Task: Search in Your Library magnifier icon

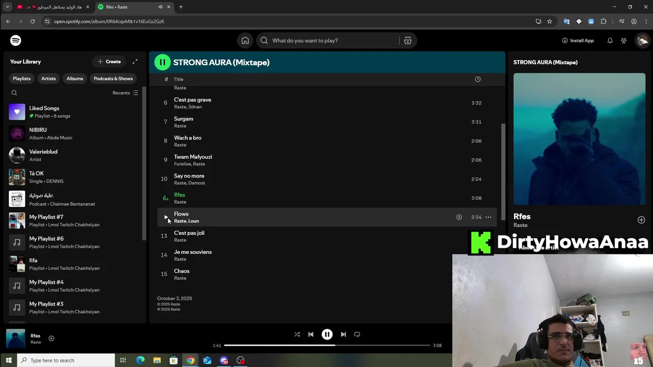Action: coord(14,93)
